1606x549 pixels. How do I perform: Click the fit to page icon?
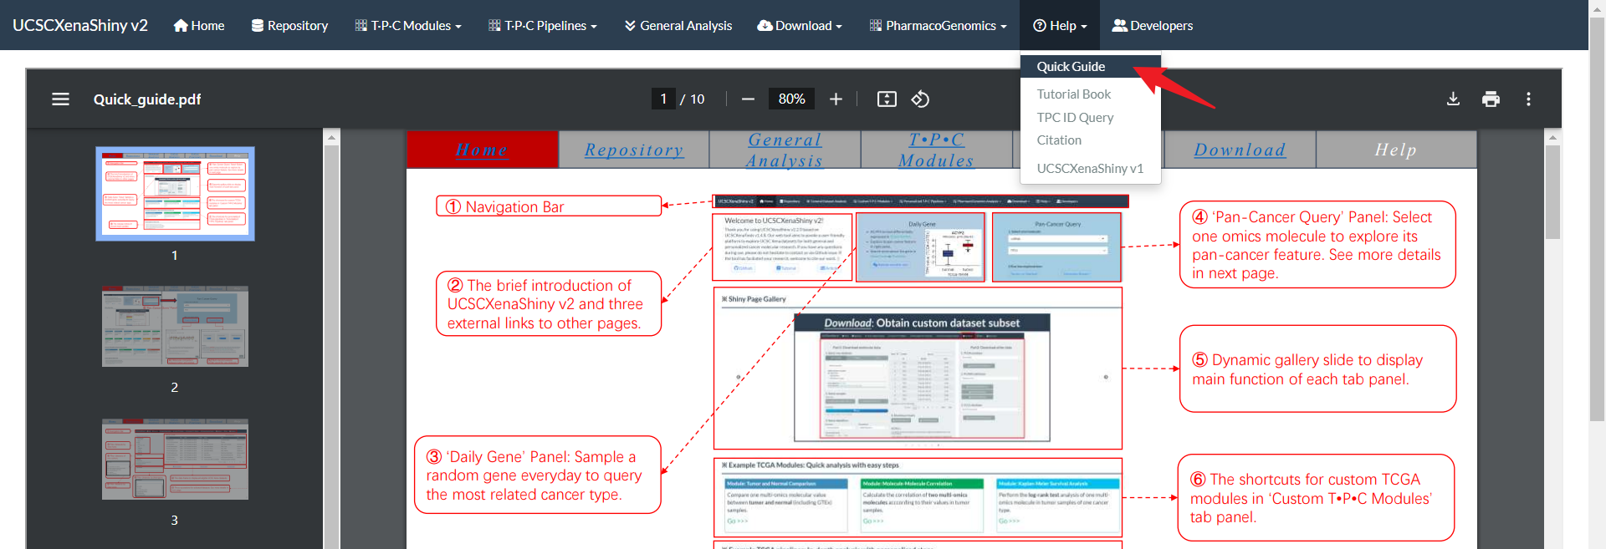[x=887, y=99]
